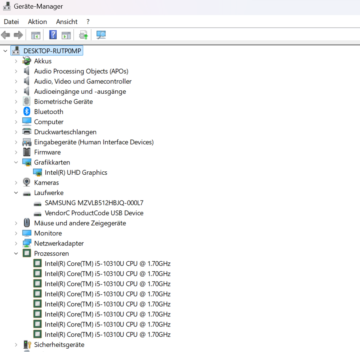360x352 pixels.
Task: Click the Bluetooth category icon
Action: coord(27,111)
